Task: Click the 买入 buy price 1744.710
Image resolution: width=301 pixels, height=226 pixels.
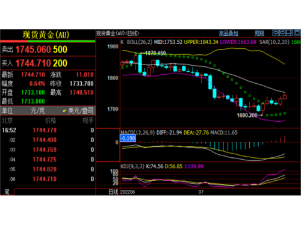Action: coord(33,63)
